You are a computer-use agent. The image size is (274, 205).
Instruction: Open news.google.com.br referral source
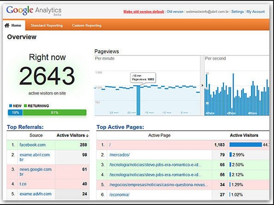pyautogui.click(x=36, y=172)
